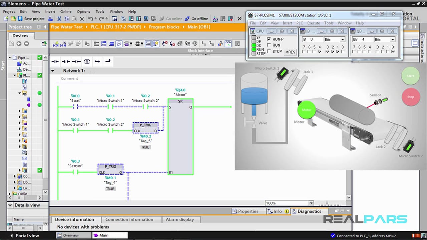This screenshot has height=240, width=427.
Task: Insert an empty box instruction
Action: [x=87, y=61]
